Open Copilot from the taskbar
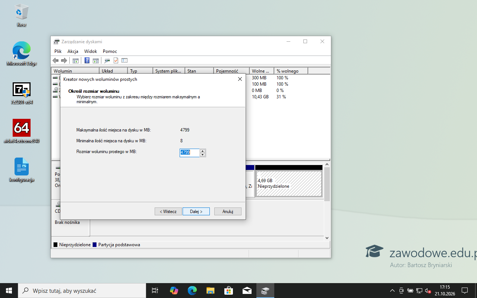The height and width of the screenshot is (298, 477). (x=174, y=291)
